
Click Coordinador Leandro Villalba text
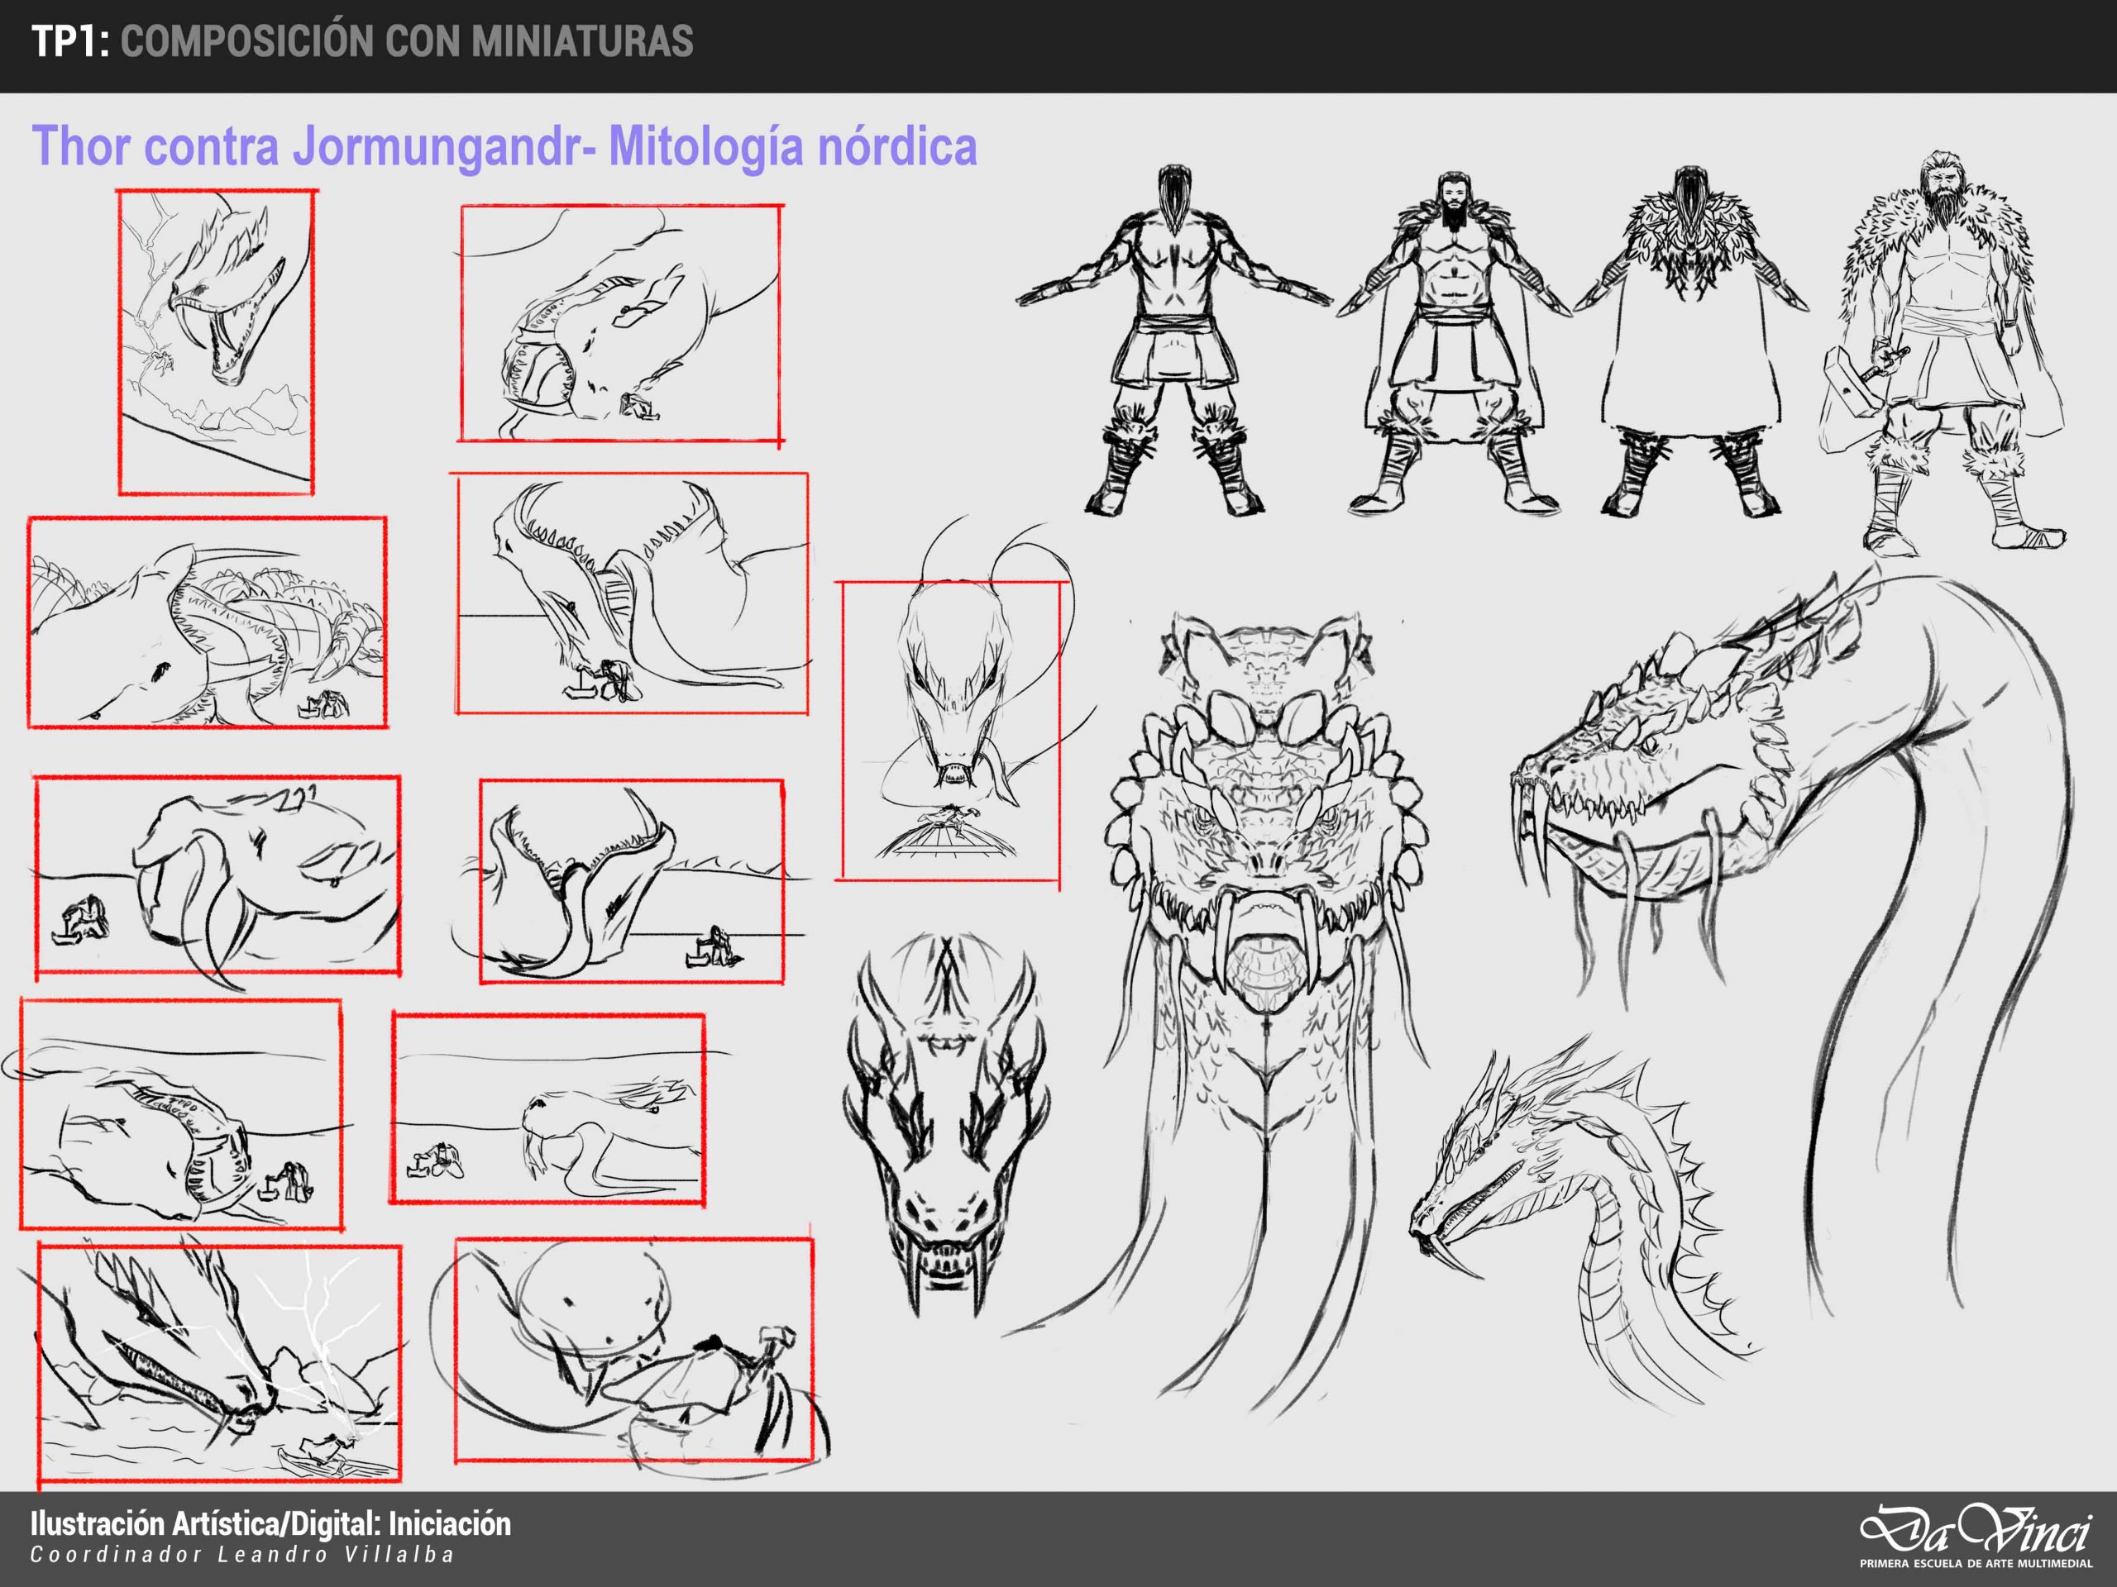point(242,1556)
